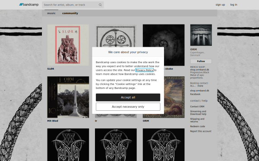The image size is (259, 161).
Task: Expand the bio with more
Action: click(200, 86)
